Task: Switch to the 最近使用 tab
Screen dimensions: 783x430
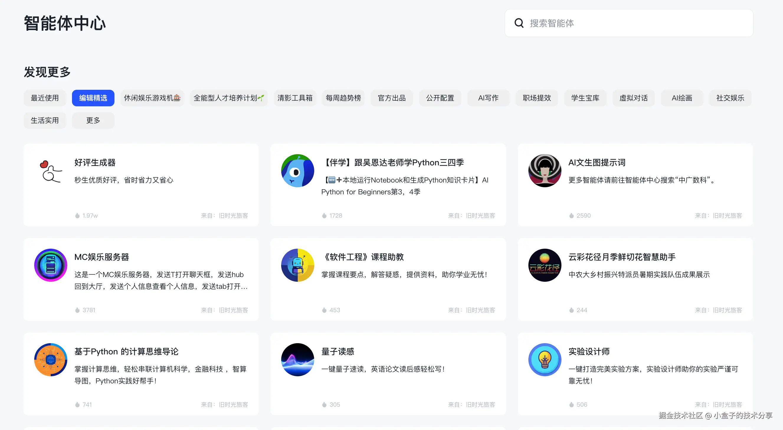Action: 45,98
